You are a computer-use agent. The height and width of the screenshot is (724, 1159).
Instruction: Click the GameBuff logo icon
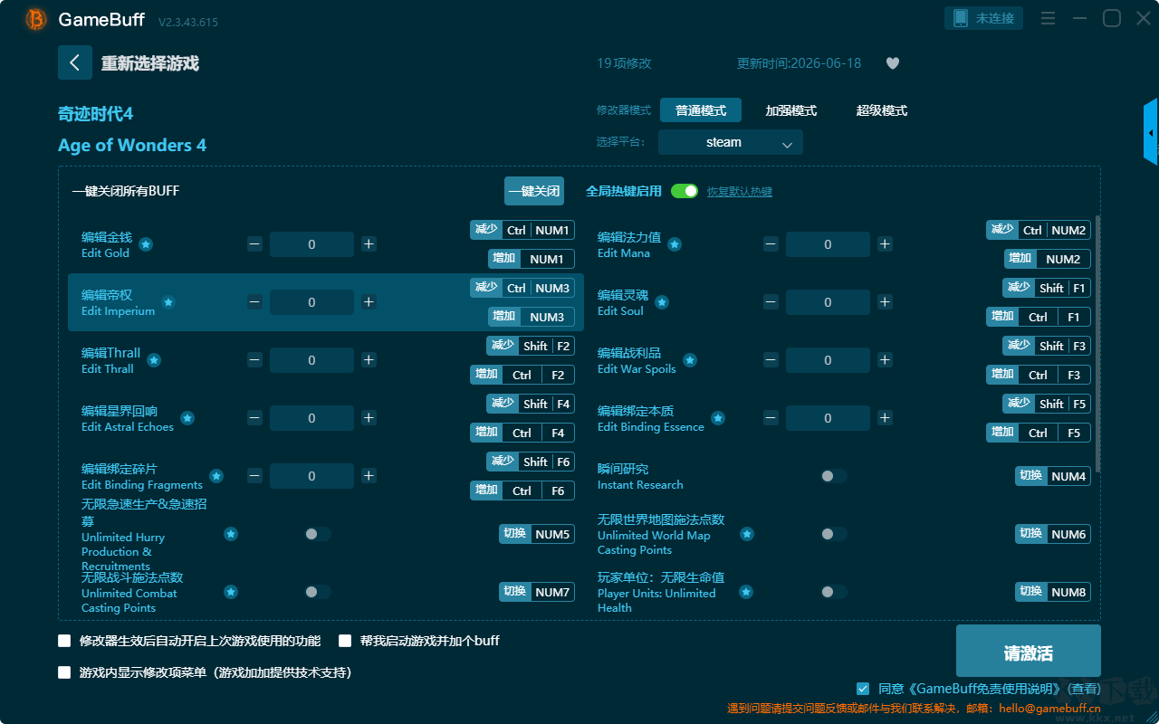tap(36, 19)
